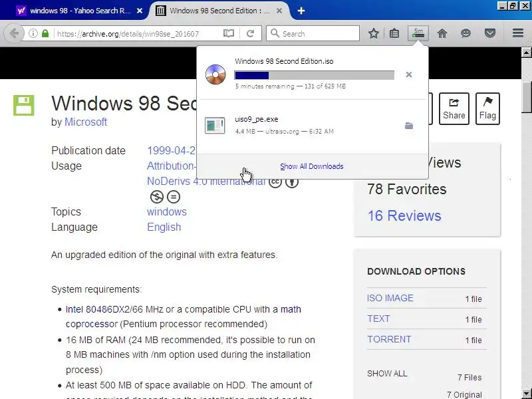
Task: Open containing folder for uiso9_pe.exe
Action: click(x=409, y=126)
